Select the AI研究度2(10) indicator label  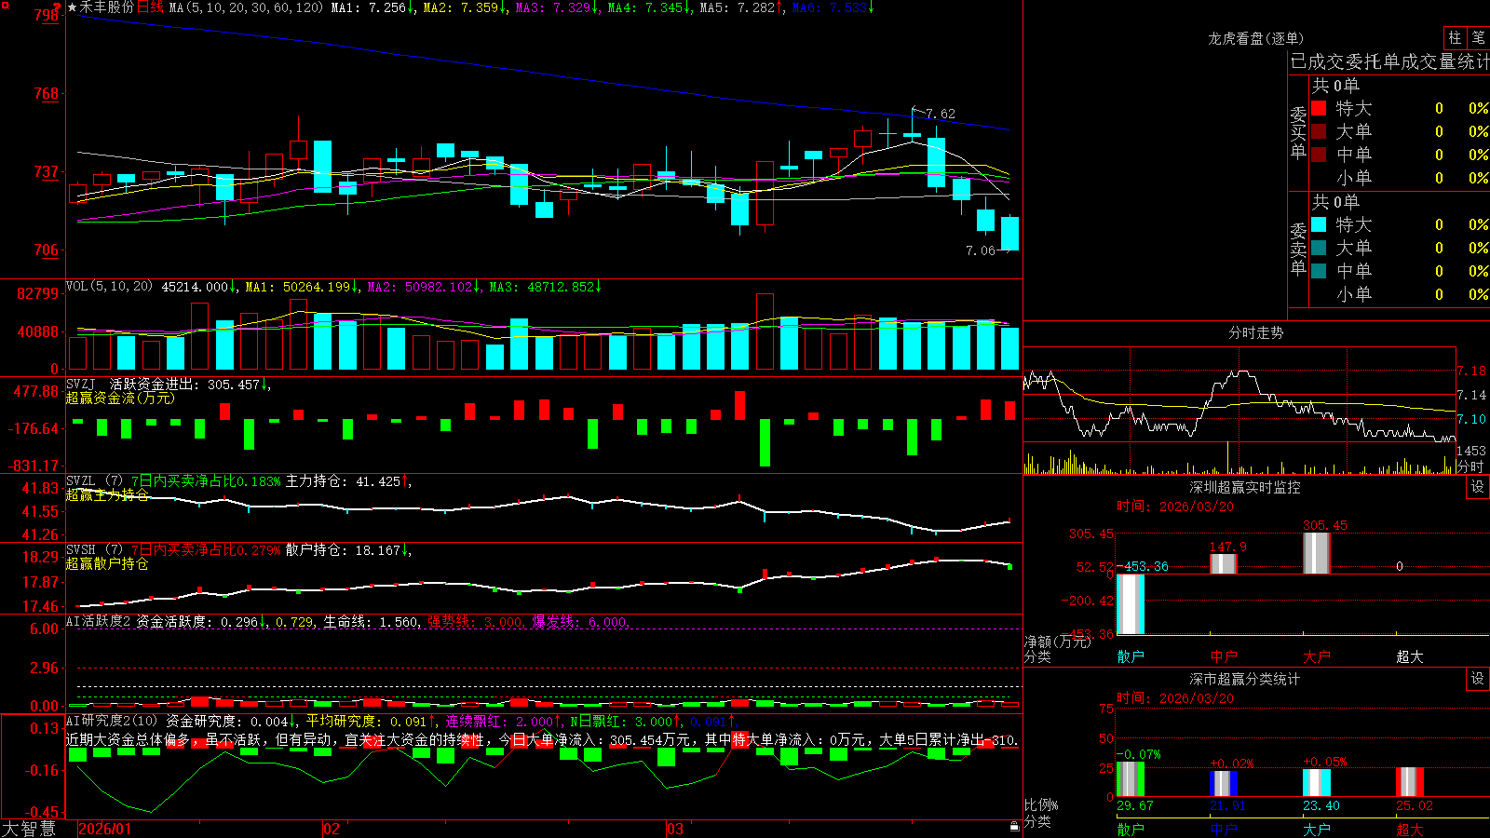point(112,721)
